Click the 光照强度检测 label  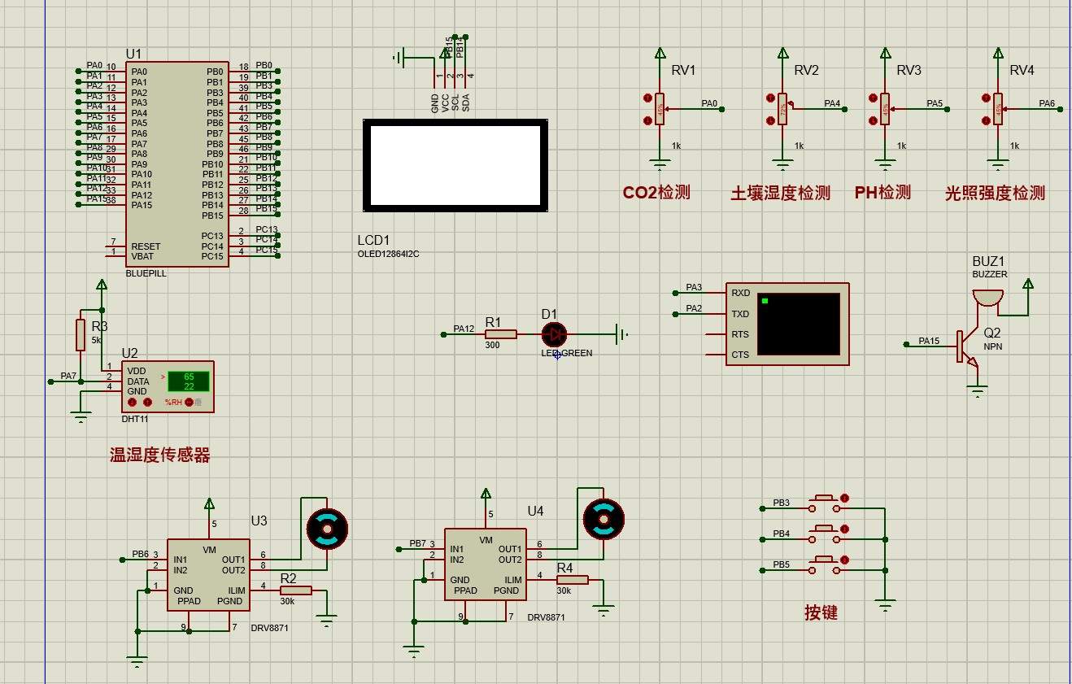point(995,194)
